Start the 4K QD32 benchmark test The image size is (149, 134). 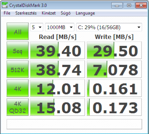18,107
